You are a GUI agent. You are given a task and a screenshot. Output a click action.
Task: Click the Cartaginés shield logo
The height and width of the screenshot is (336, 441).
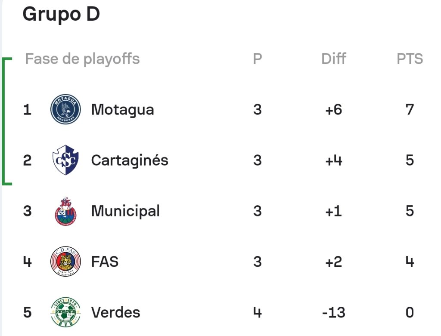(65, 160)
